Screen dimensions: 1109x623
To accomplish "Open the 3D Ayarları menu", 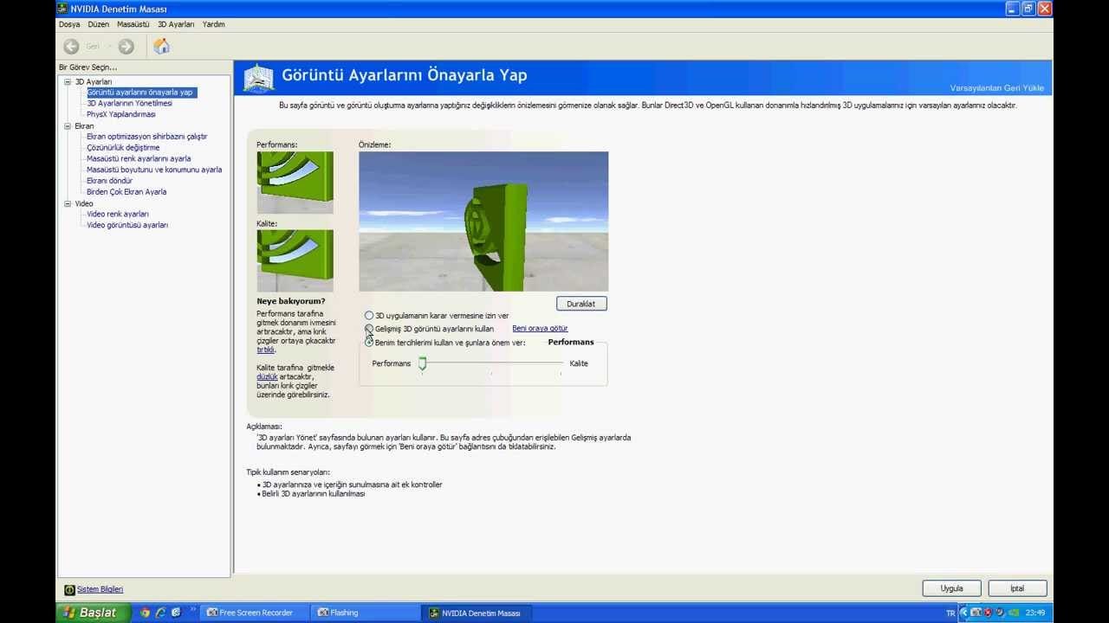I will pyautogui.click(x=176, y=24).
